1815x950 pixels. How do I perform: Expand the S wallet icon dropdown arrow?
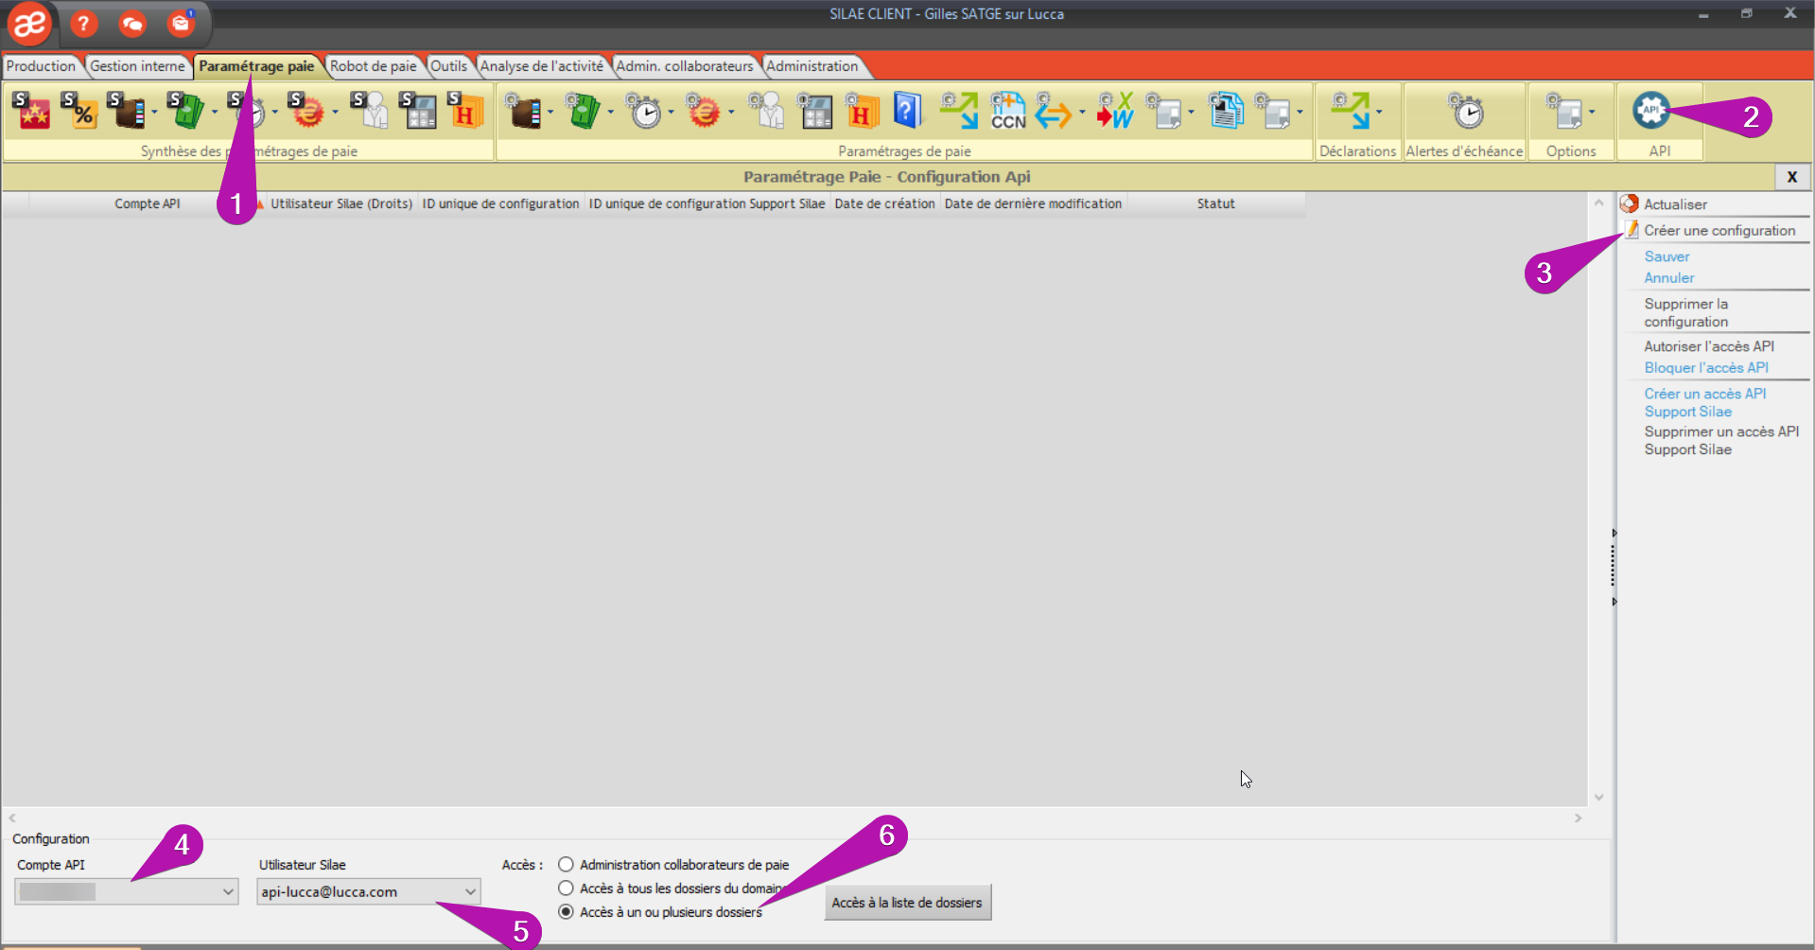pyautogui.click(x=154, y=113)
